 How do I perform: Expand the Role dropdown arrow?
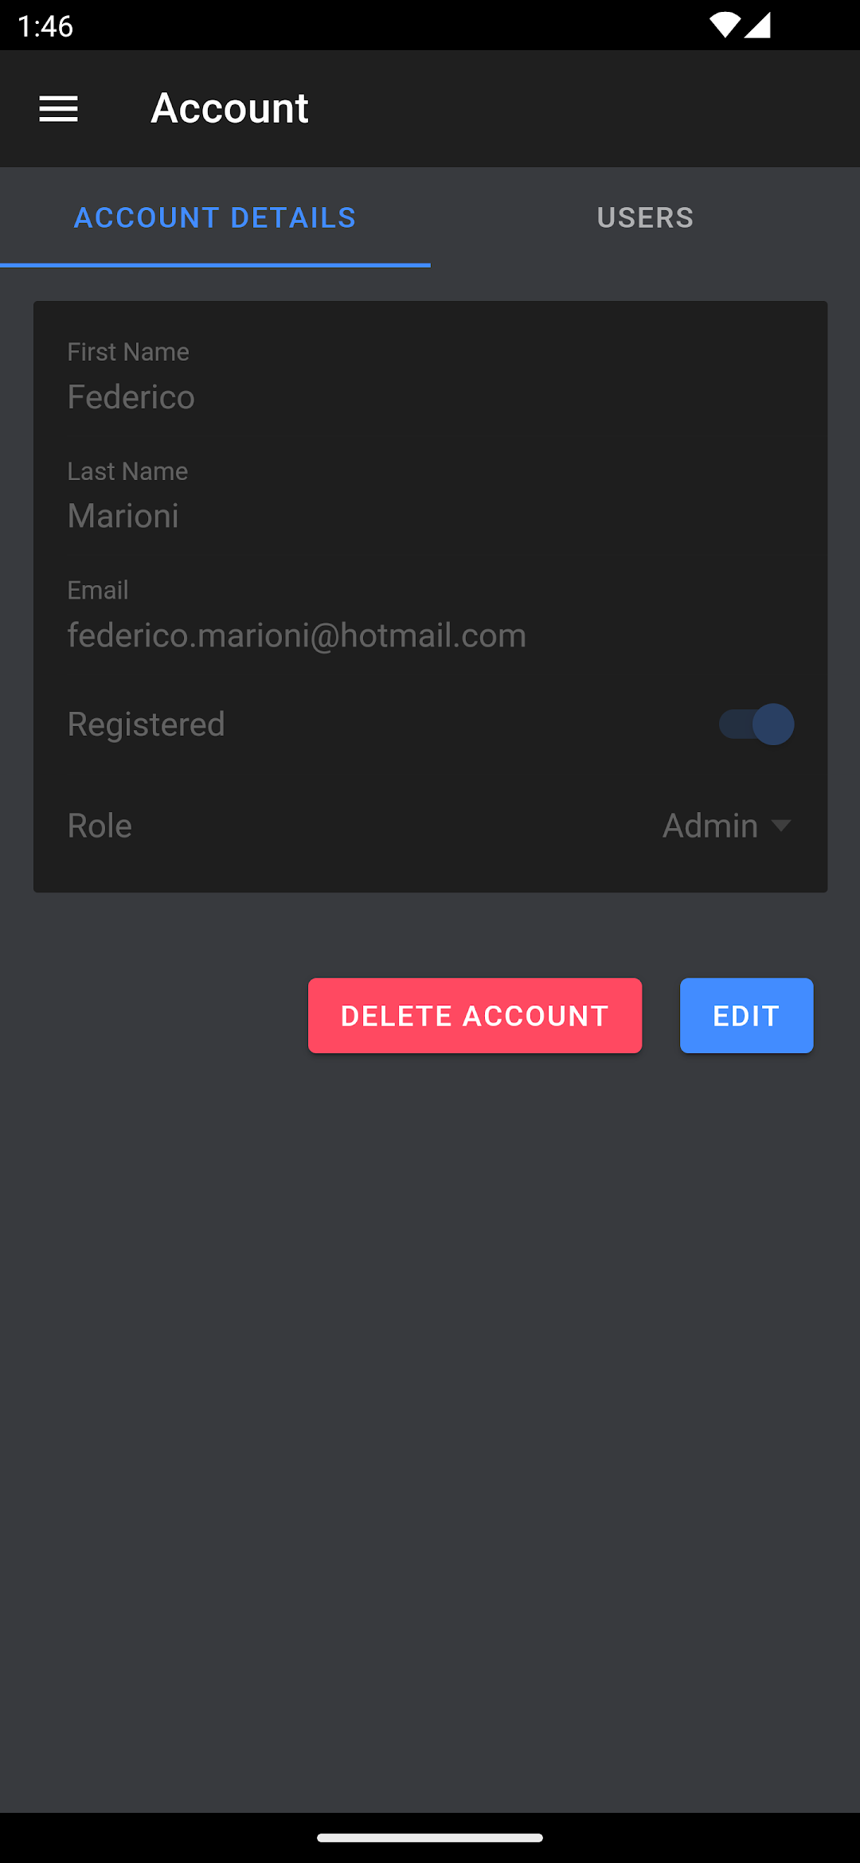781,826
